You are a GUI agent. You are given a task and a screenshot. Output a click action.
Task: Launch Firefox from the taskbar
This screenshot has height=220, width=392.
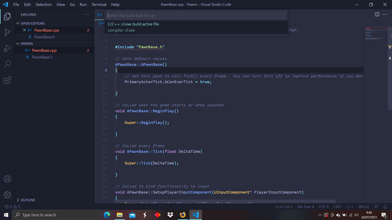click(x=183, y=215)
